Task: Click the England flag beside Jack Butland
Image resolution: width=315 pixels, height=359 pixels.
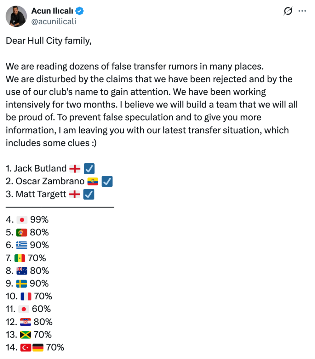Action: [75, 169]
